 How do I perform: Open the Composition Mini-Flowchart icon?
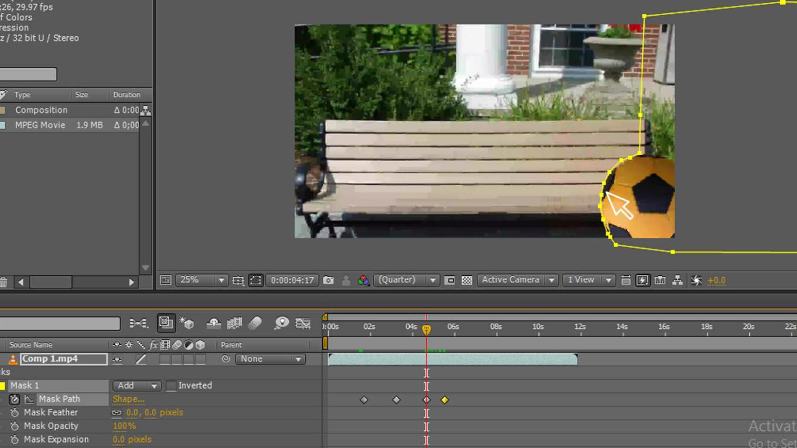tap(138, 324)
